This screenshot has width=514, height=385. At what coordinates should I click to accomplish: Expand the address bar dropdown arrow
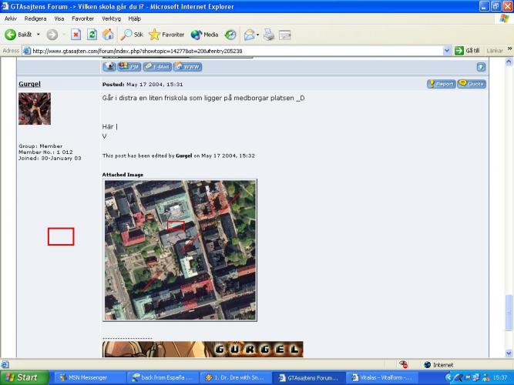point(448,51)
